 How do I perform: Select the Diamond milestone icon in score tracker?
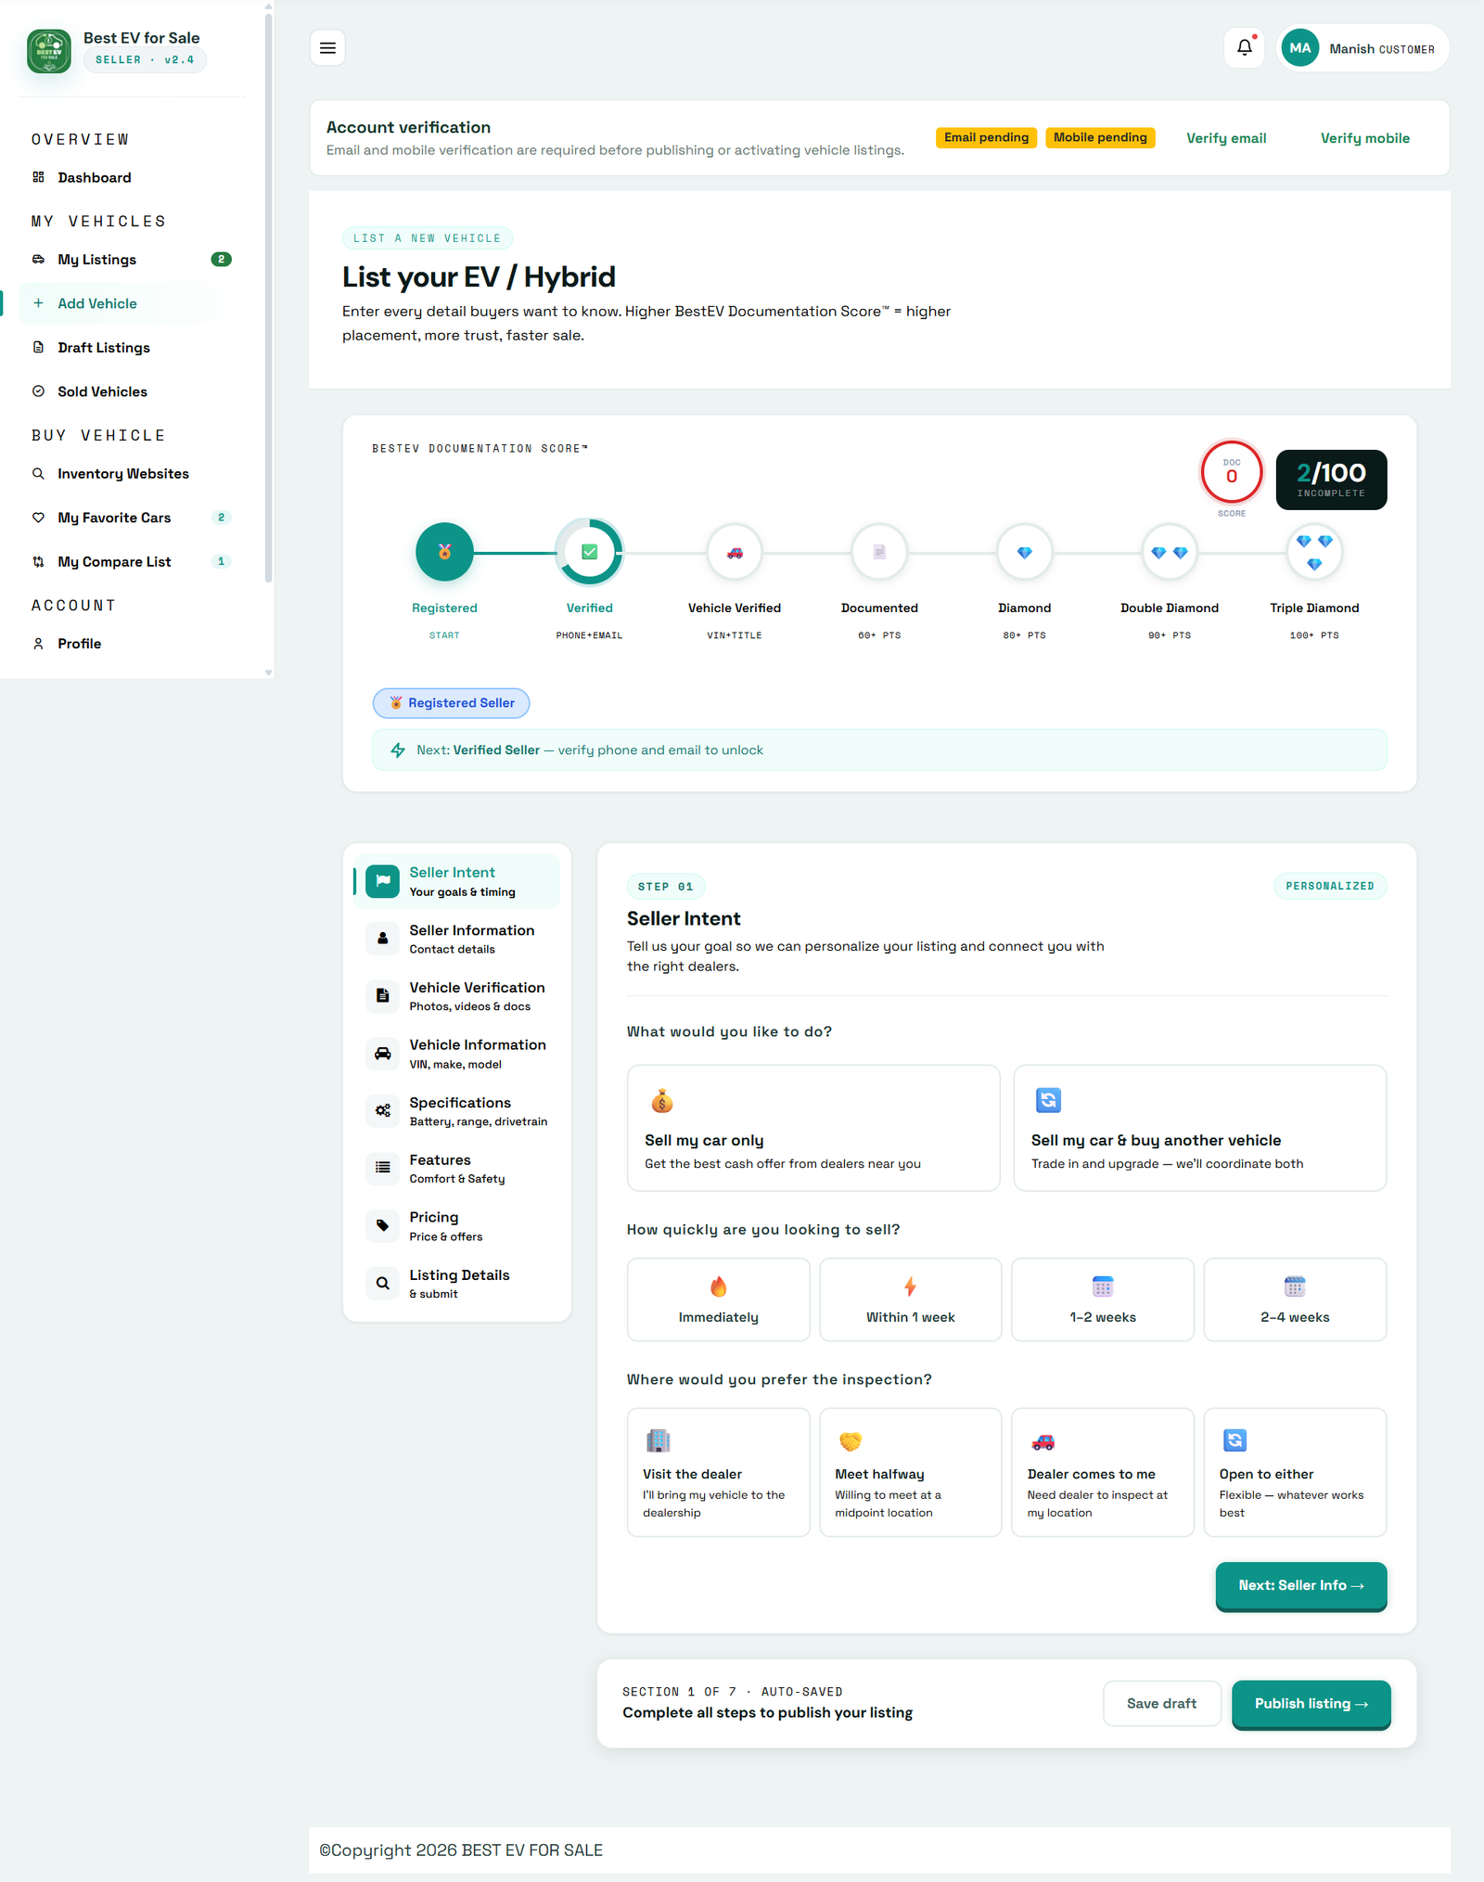click(1024, 553)
